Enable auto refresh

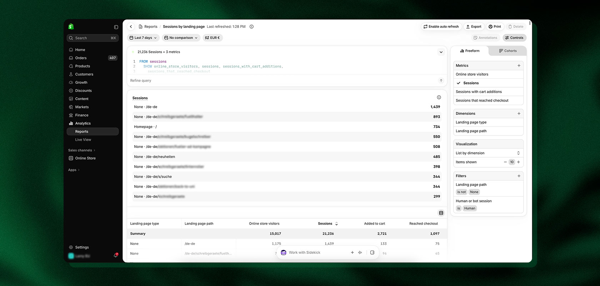point(441,26)
